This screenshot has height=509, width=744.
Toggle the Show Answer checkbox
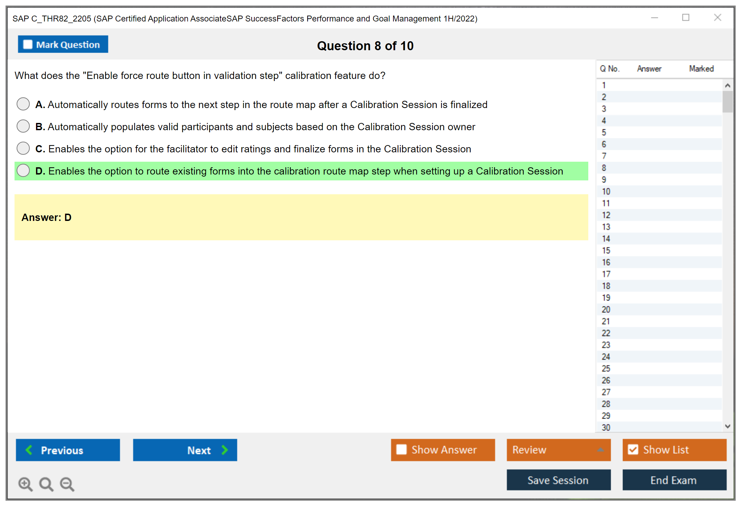tap(401, 449)
